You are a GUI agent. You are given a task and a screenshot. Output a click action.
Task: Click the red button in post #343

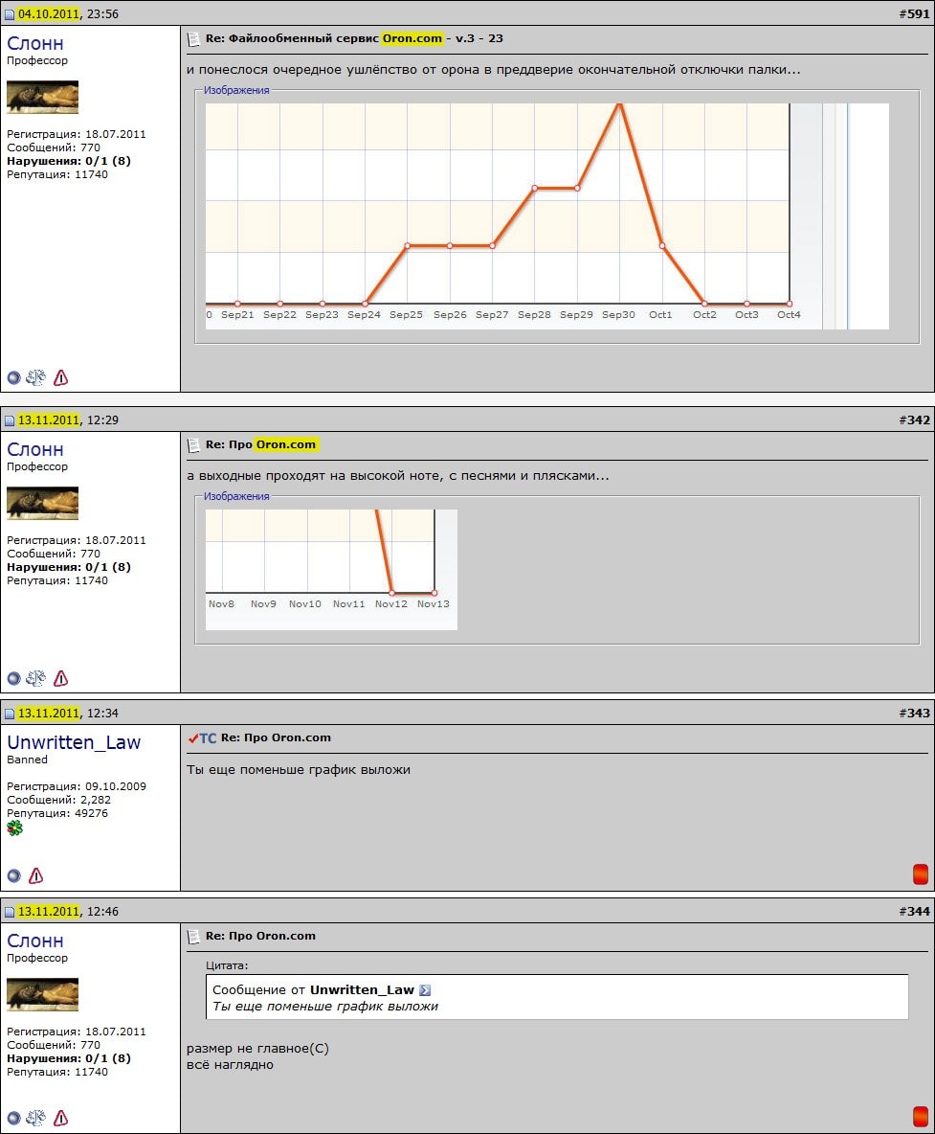click(x=921, y=874)
